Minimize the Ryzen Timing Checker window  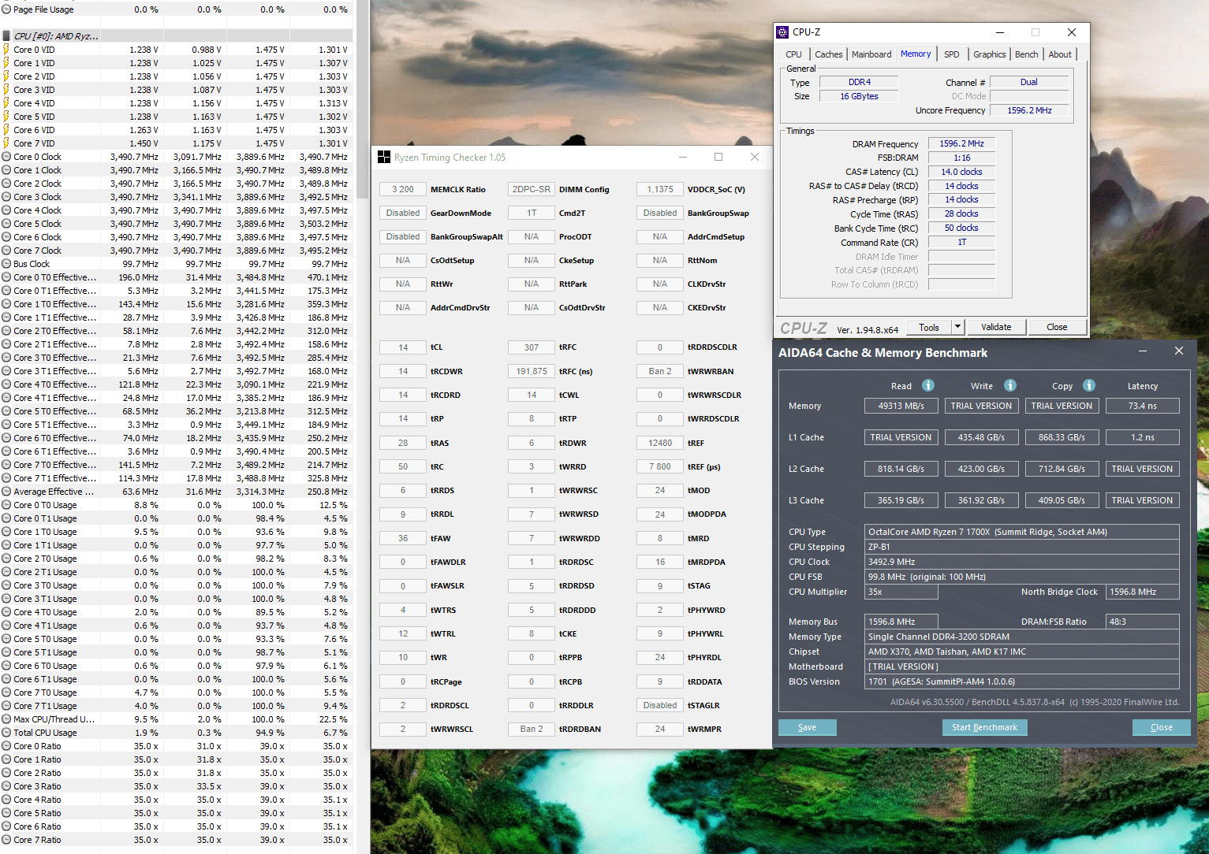click(682, 158)
